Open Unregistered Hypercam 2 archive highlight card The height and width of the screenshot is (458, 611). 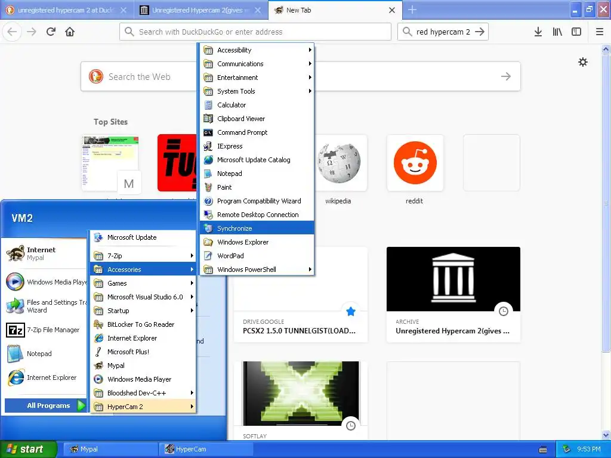pos(453,295)
